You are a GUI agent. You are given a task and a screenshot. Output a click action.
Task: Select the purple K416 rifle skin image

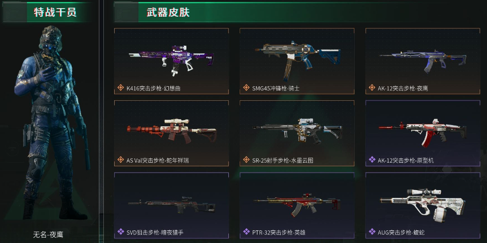click(x=171, y=60)
